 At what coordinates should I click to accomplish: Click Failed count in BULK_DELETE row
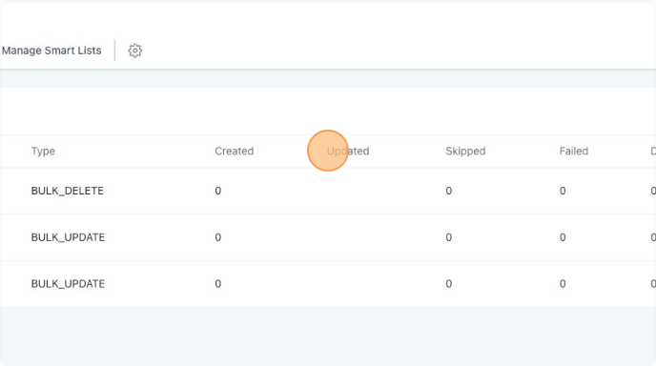(563, 191)
